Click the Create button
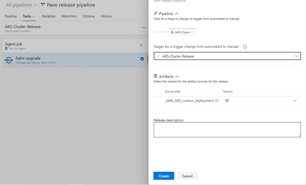 click(164, 176)
